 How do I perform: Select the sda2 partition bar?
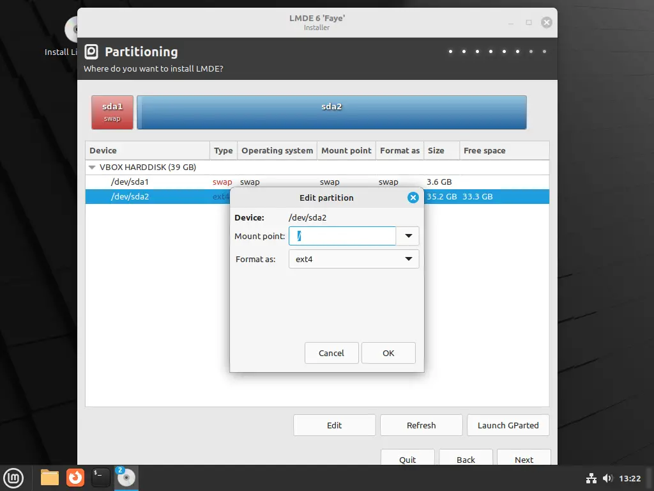tap(331, 113)
